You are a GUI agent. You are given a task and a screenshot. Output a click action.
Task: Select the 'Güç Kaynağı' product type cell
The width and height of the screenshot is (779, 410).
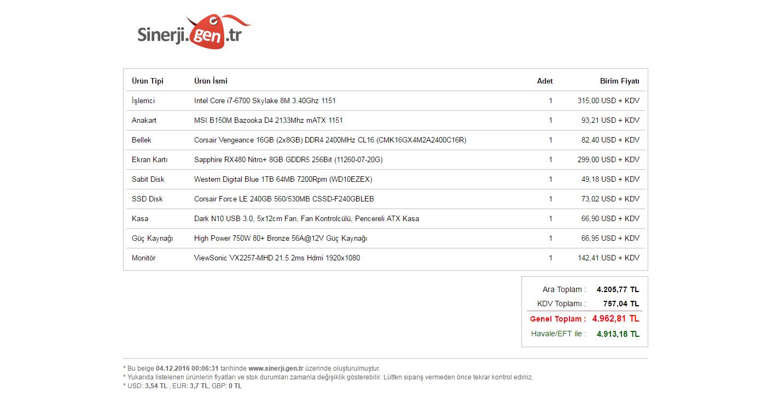point(153,239)
